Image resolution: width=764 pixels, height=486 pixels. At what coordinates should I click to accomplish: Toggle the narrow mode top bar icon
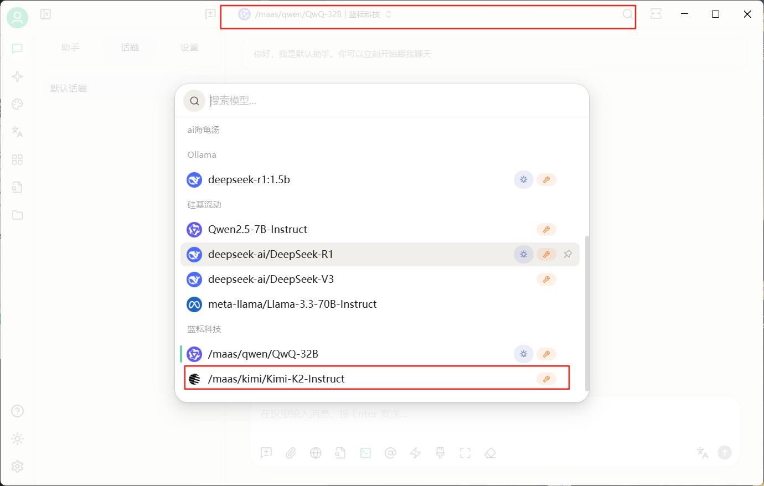[656, 14]
